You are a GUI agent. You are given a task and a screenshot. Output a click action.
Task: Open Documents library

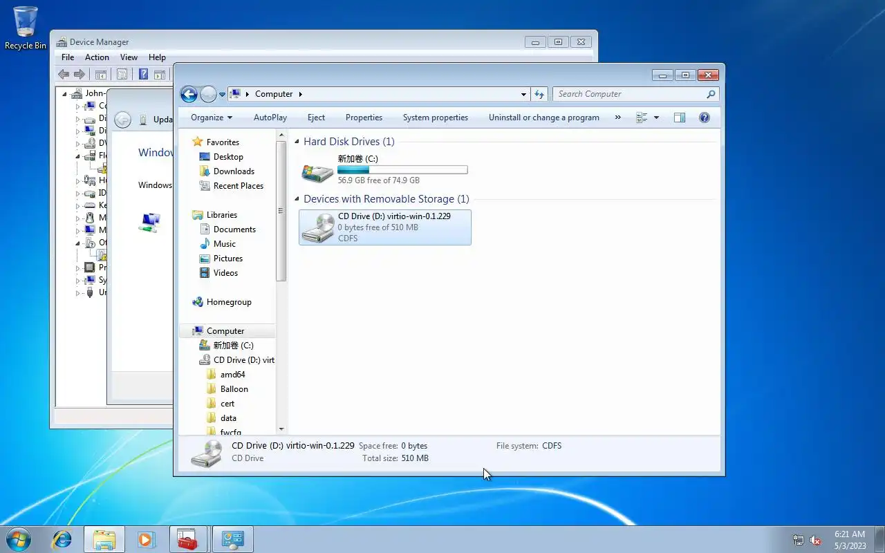234,229
